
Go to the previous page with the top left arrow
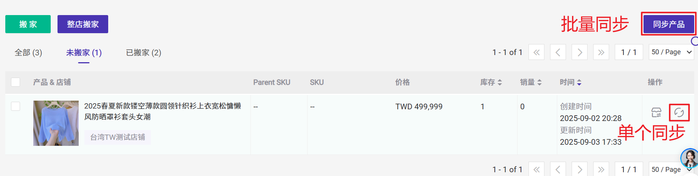(x=558, y=52)
